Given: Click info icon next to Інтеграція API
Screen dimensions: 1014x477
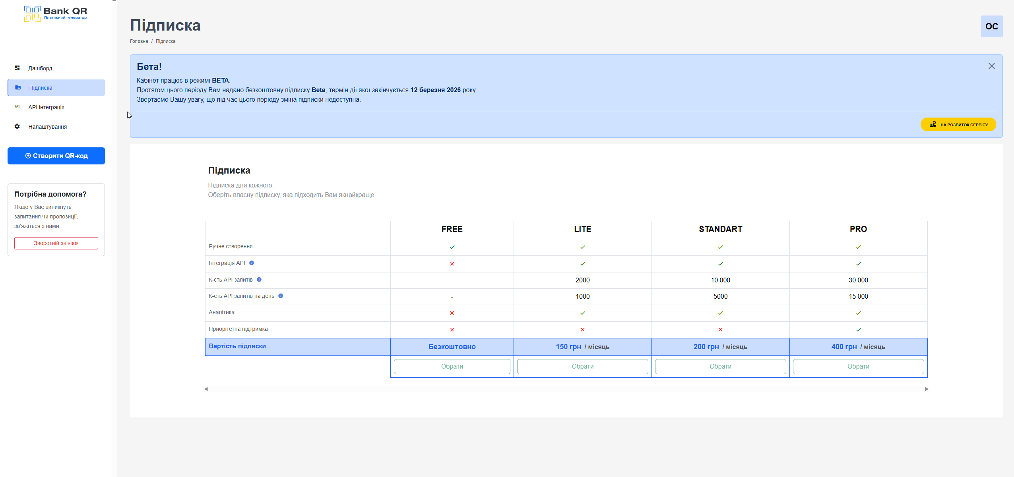Looking at the screenshot, I should click(x=252, y=263).
